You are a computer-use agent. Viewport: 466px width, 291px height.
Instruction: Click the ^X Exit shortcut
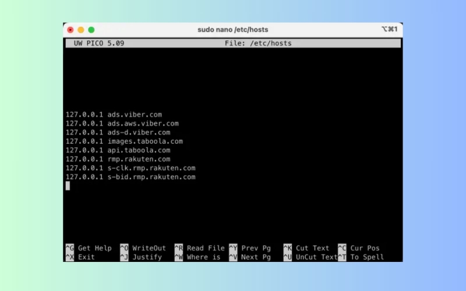(x=80, y=257)
